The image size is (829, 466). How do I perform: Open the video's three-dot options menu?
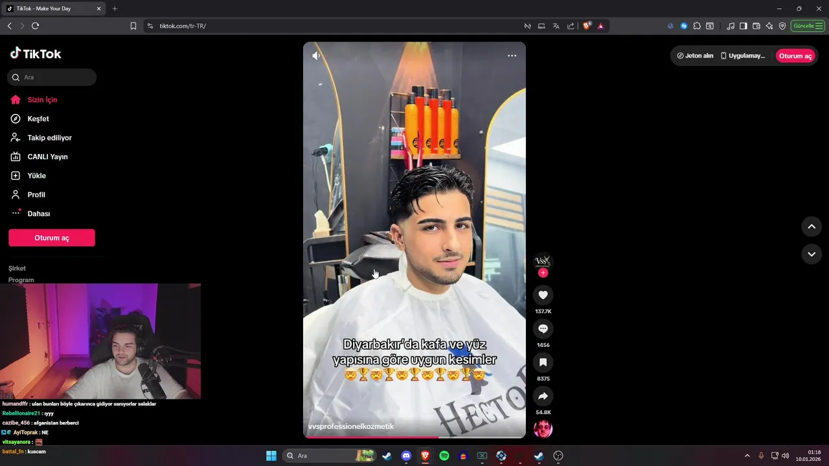point(512,56)
